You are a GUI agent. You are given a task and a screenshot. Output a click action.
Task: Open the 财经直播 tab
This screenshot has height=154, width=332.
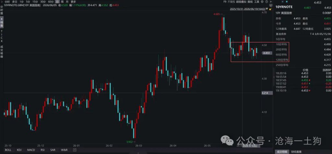(296, 152)
